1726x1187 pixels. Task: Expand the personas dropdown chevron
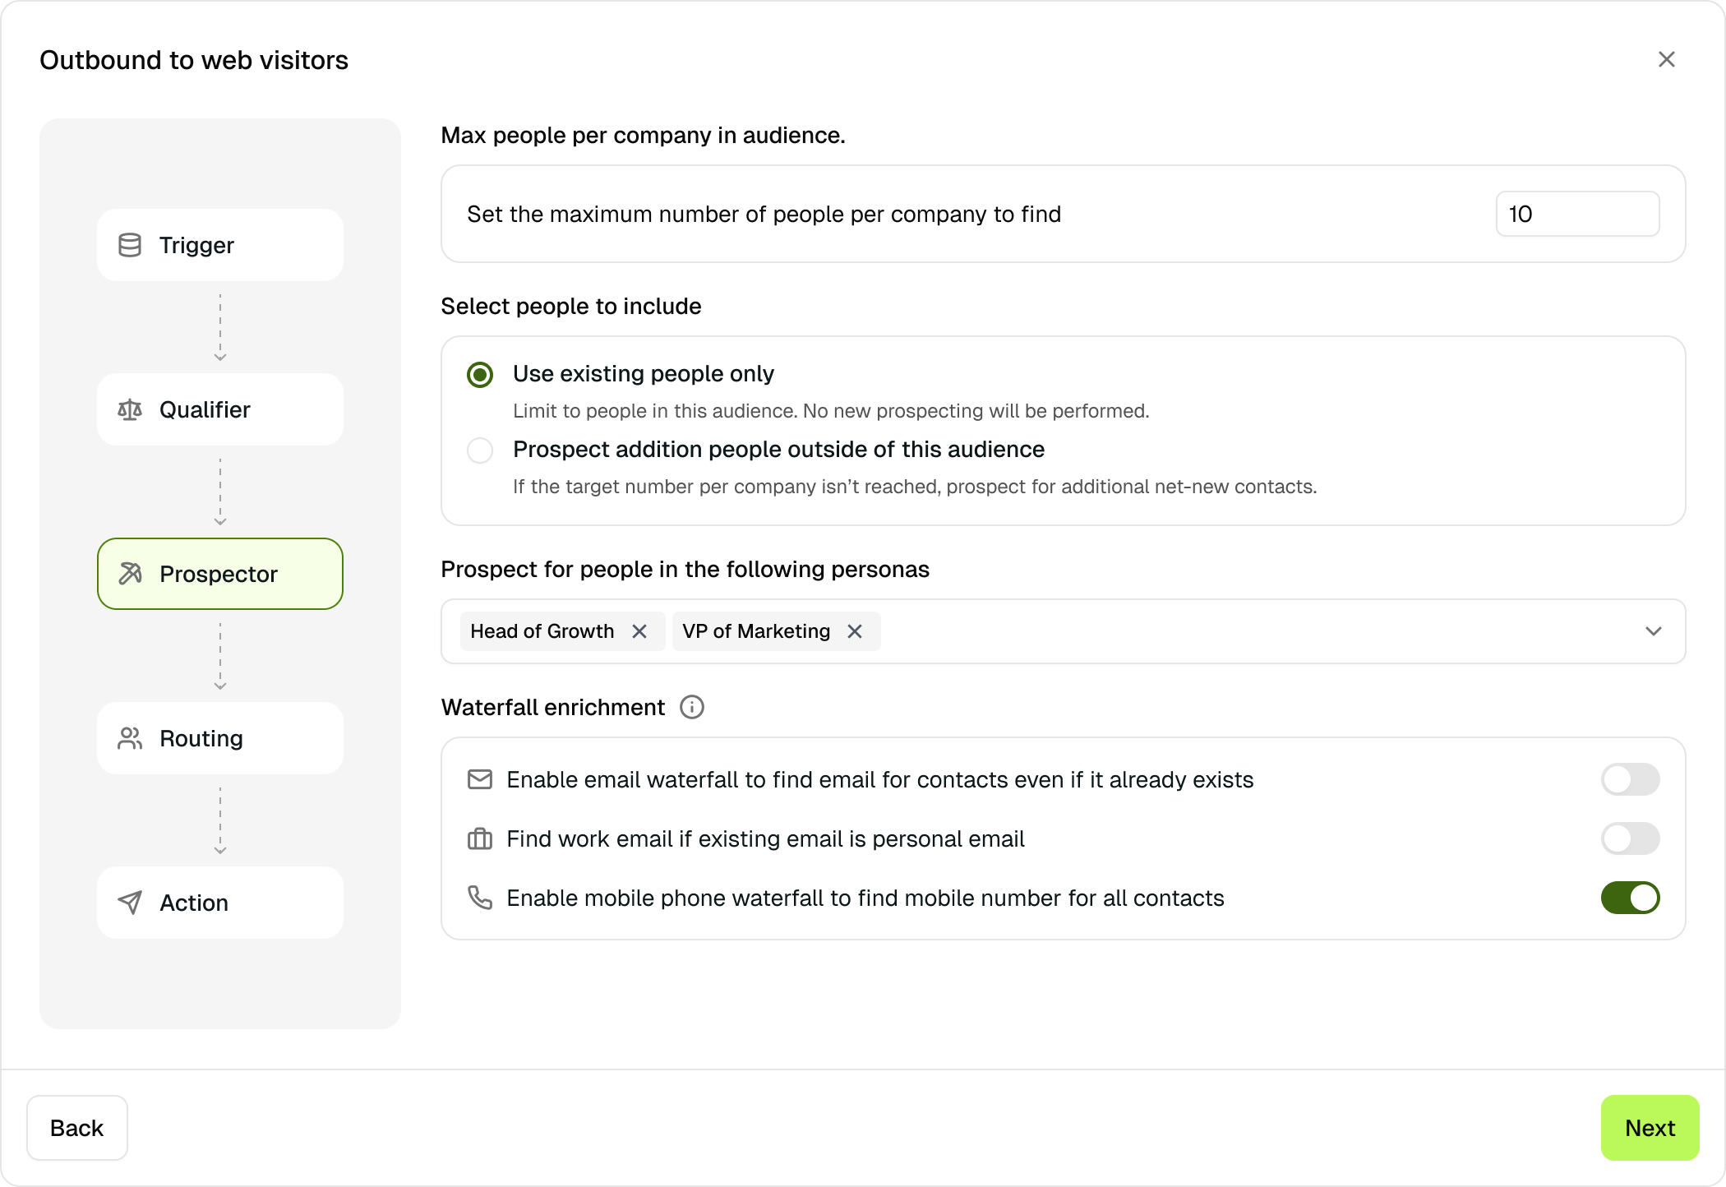click(x=1654, y=631)
